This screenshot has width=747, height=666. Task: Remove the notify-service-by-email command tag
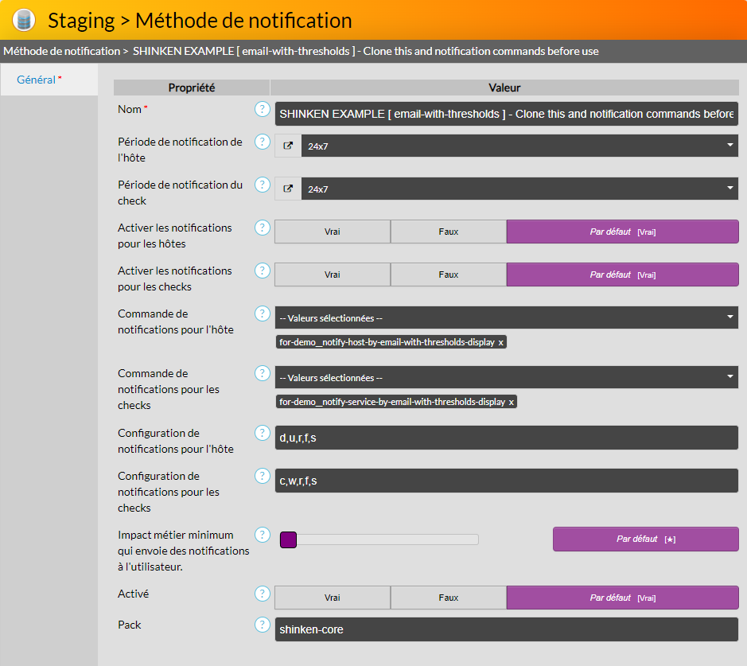[512, 402]
